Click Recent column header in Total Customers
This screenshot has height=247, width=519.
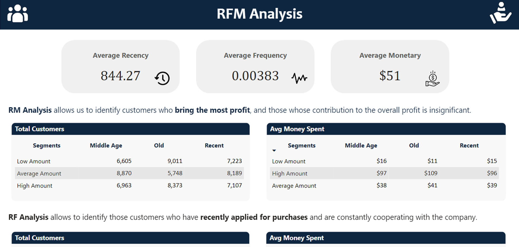214,145
